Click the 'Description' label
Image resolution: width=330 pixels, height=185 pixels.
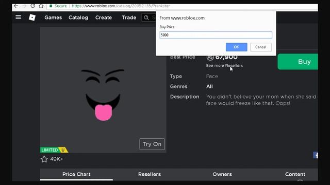185,97
